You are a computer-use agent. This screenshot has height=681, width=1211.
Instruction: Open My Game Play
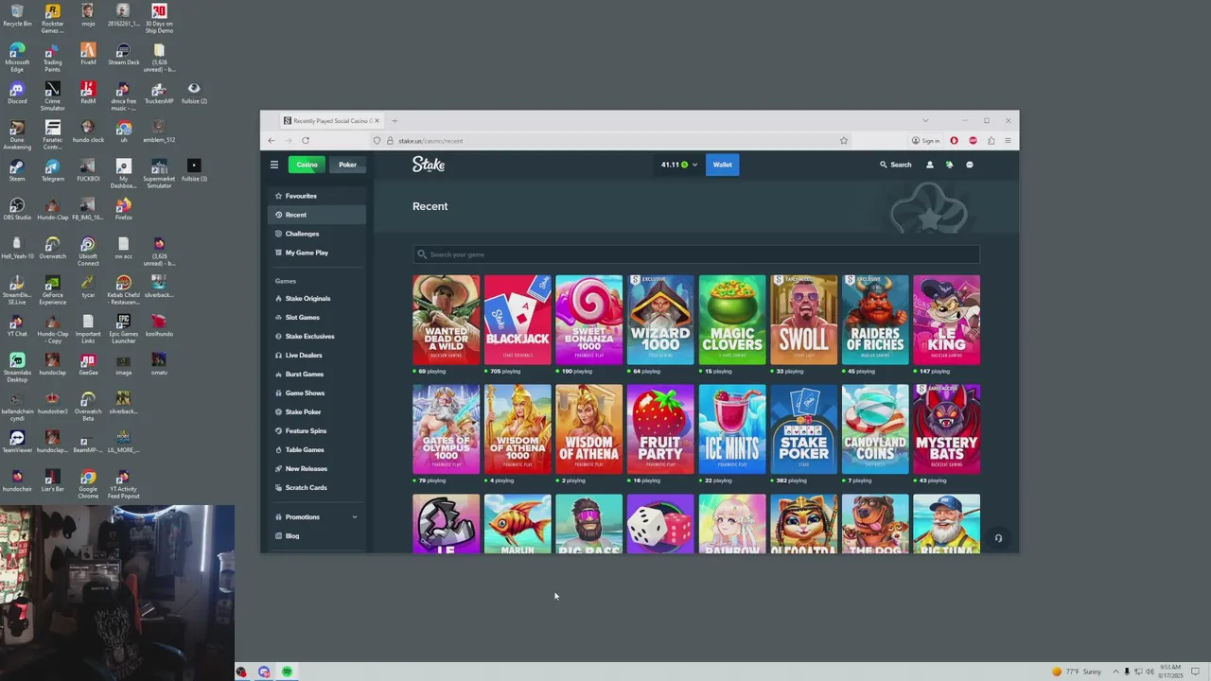coord(317,253)
